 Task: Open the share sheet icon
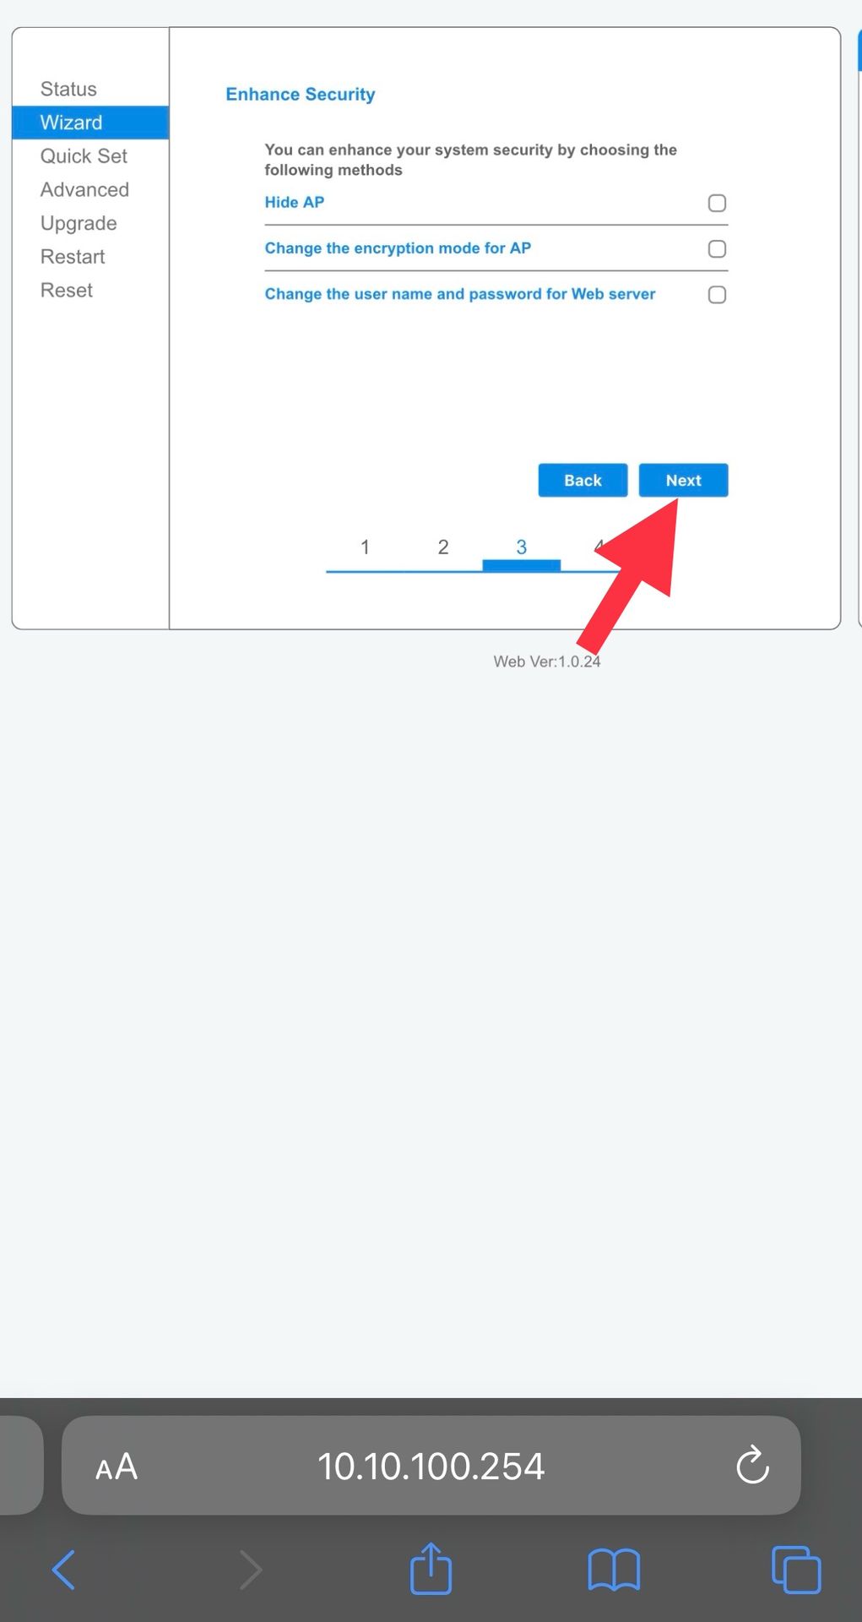tap(431, 1568)
